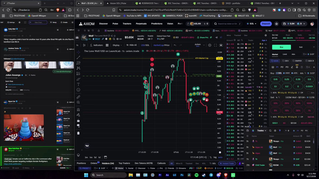The width and height of the screenshot is (319, 179).
Task: Toggle MarketCap/Price chart display
Action: (161, 45)
